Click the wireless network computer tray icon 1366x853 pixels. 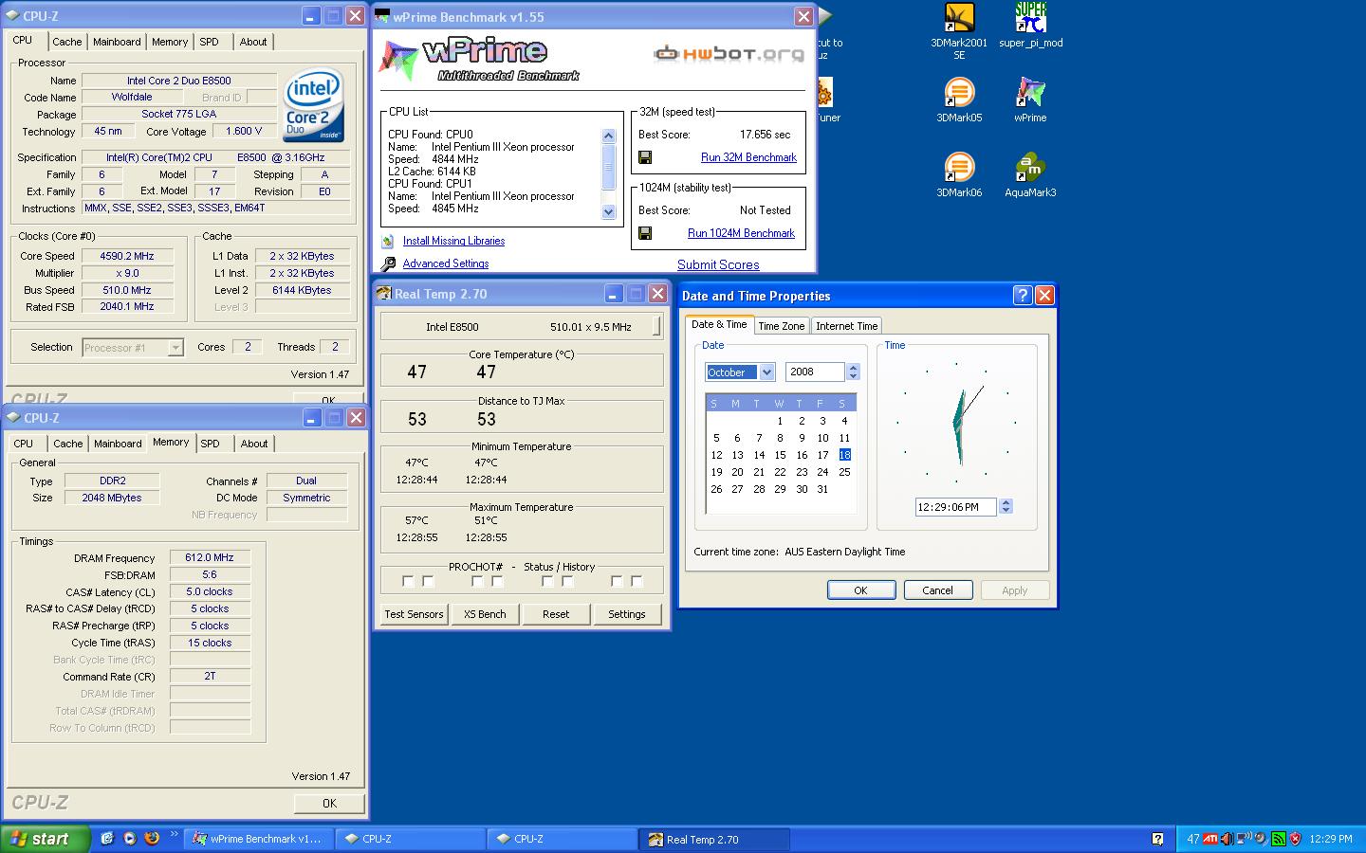click(1244, 839)
